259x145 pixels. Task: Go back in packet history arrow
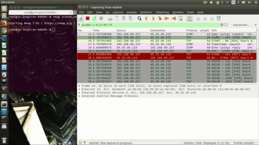(146, 19)
